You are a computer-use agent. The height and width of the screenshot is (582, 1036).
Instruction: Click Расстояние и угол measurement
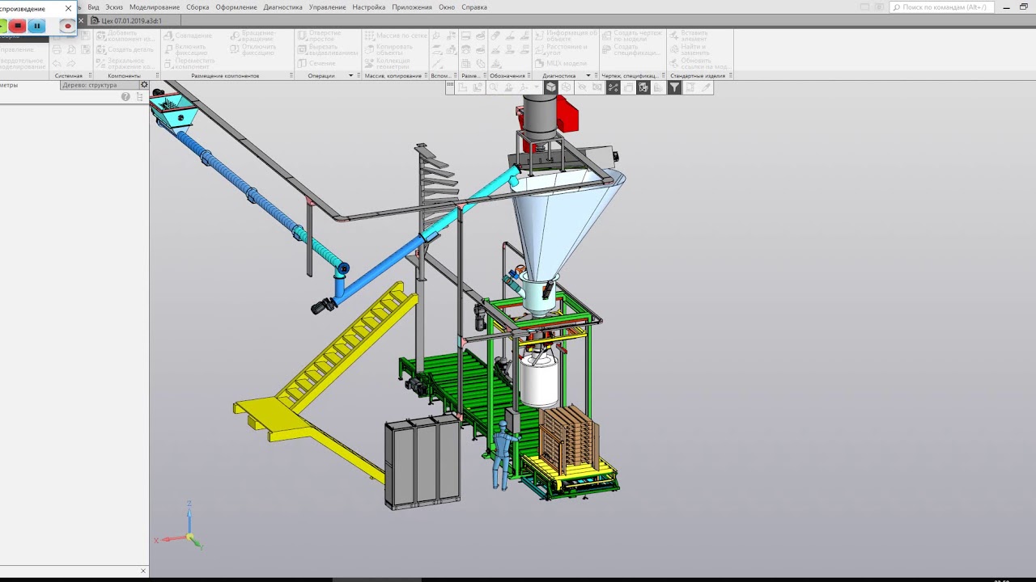(x=563, y=49)
